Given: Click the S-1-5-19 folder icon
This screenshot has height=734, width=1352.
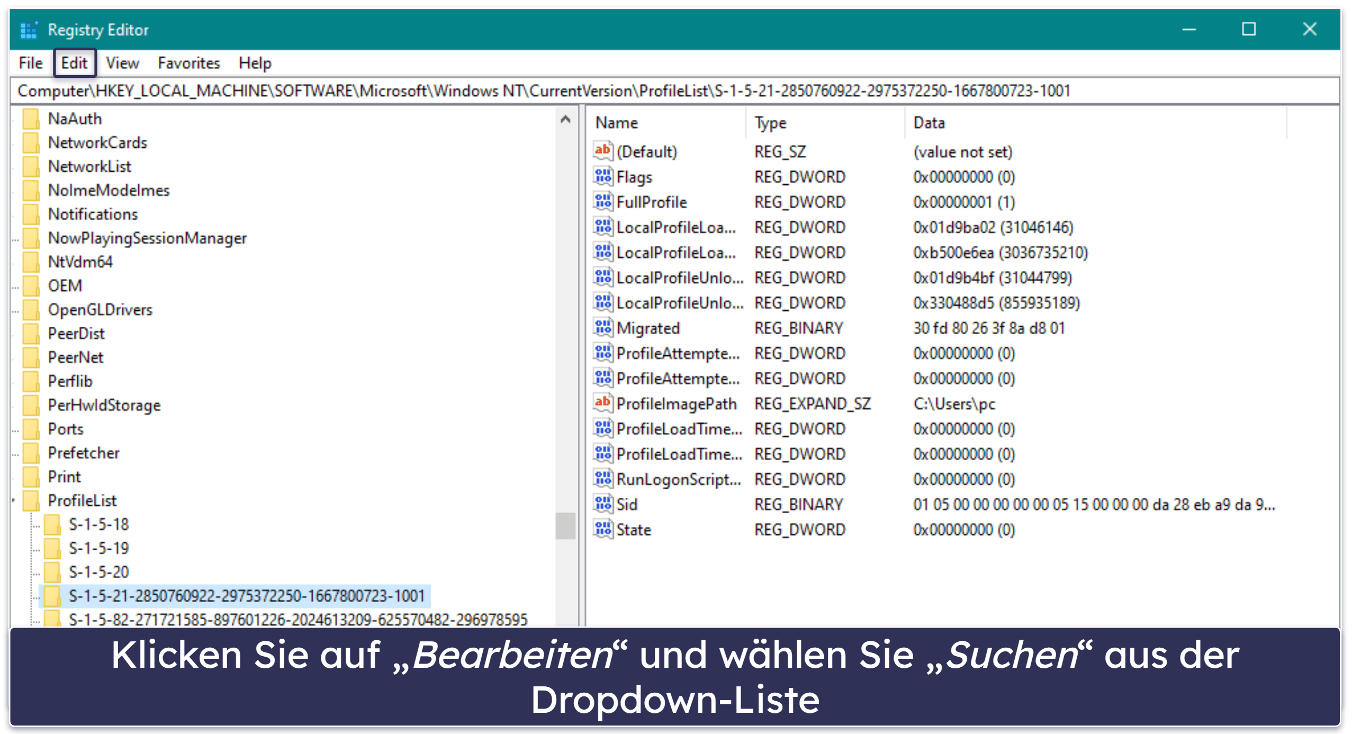Looking at the screenshot, I should pyautogui.click(x=52, y=548).
